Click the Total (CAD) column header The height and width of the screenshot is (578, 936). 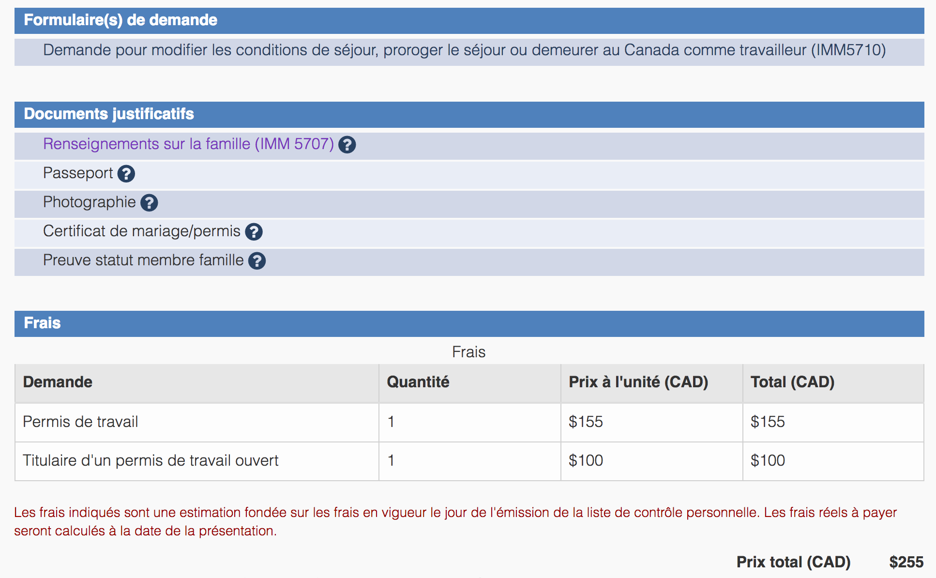[792, 382]
